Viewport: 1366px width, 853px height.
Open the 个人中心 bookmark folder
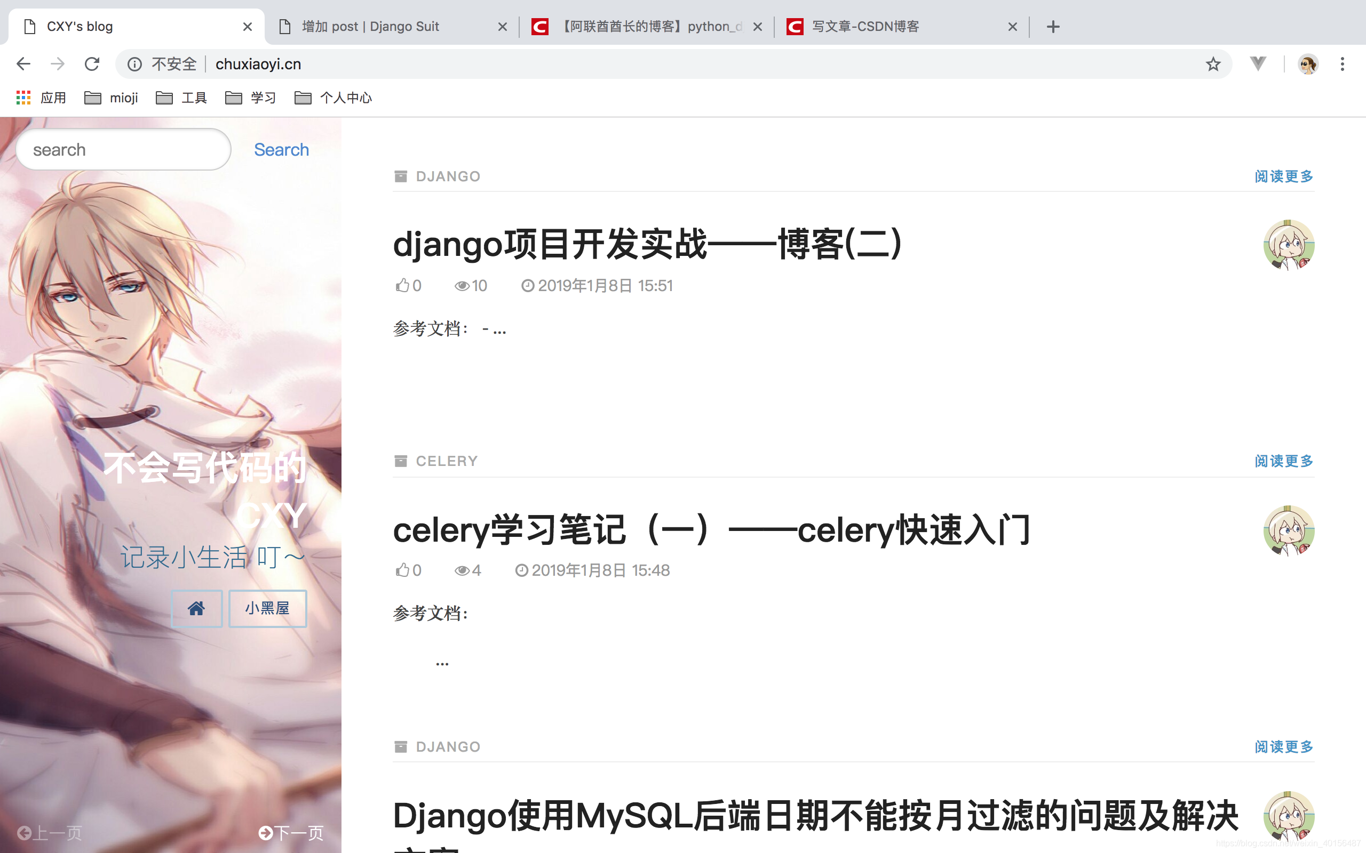pos(333,98)
